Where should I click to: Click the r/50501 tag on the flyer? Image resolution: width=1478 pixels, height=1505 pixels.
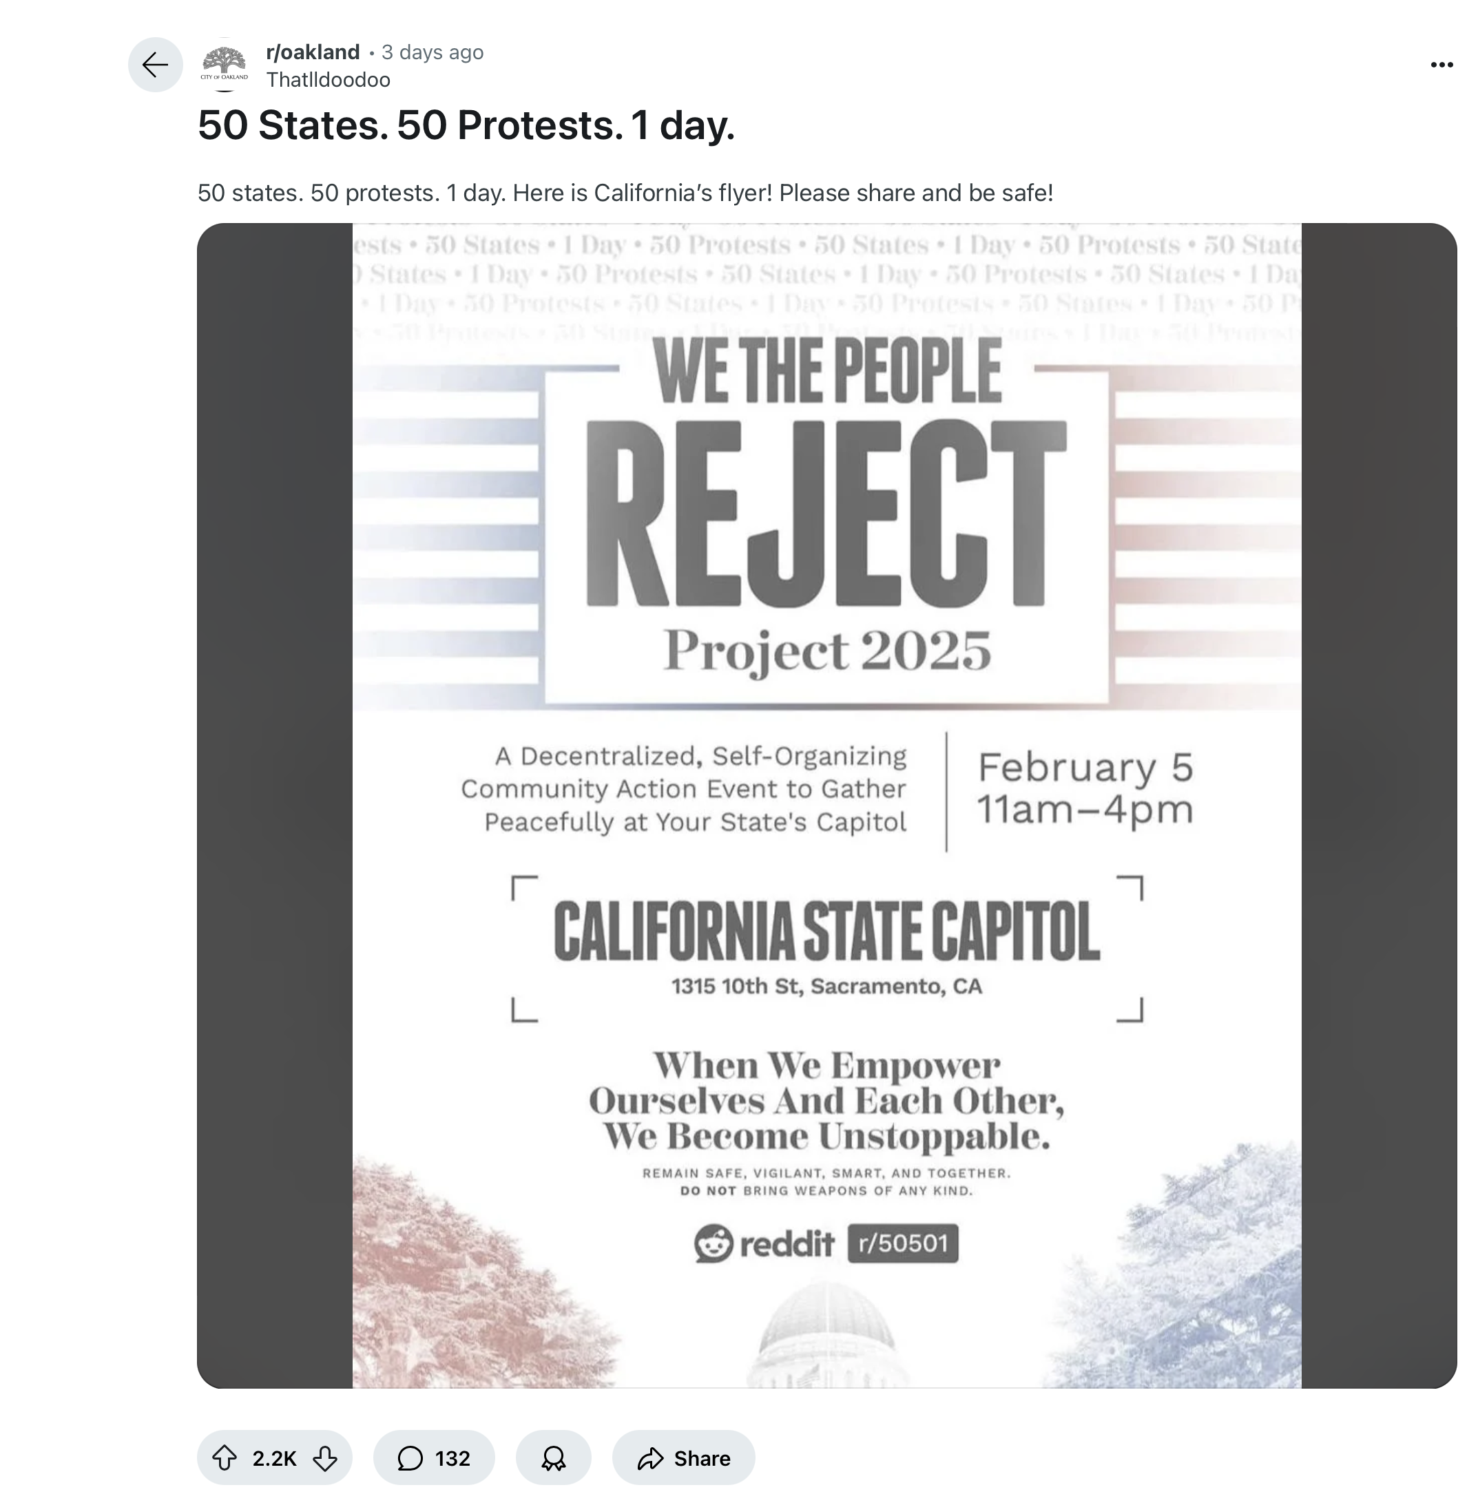point(903,1244)
